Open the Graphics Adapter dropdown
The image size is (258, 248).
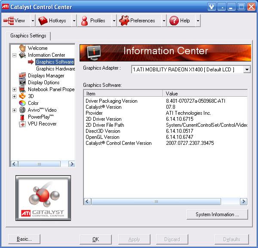(247, 69)
